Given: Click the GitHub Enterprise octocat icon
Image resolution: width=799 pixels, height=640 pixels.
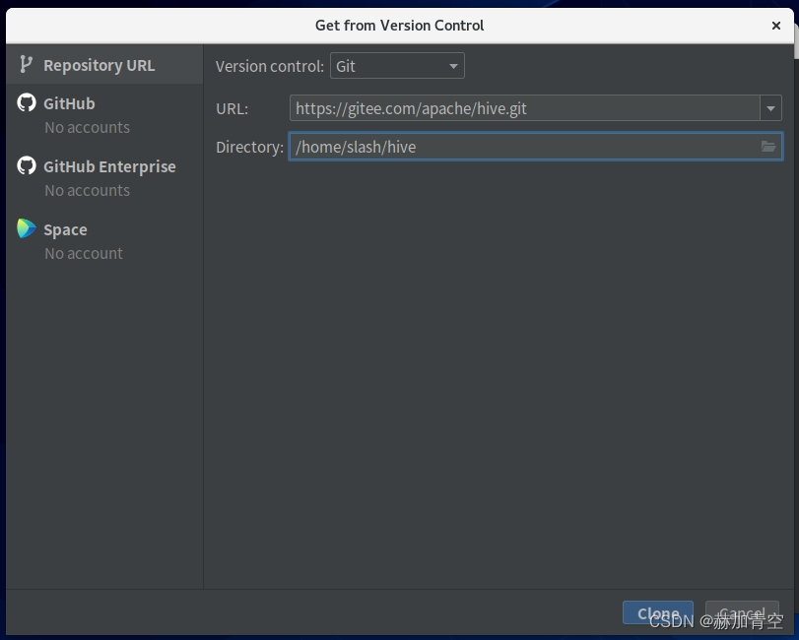Looking at the screenshot, I should point(27,165).
